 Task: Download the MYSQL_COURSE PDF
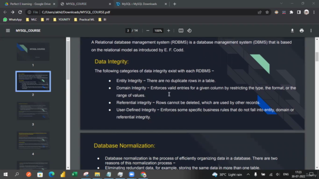(292, 31)
